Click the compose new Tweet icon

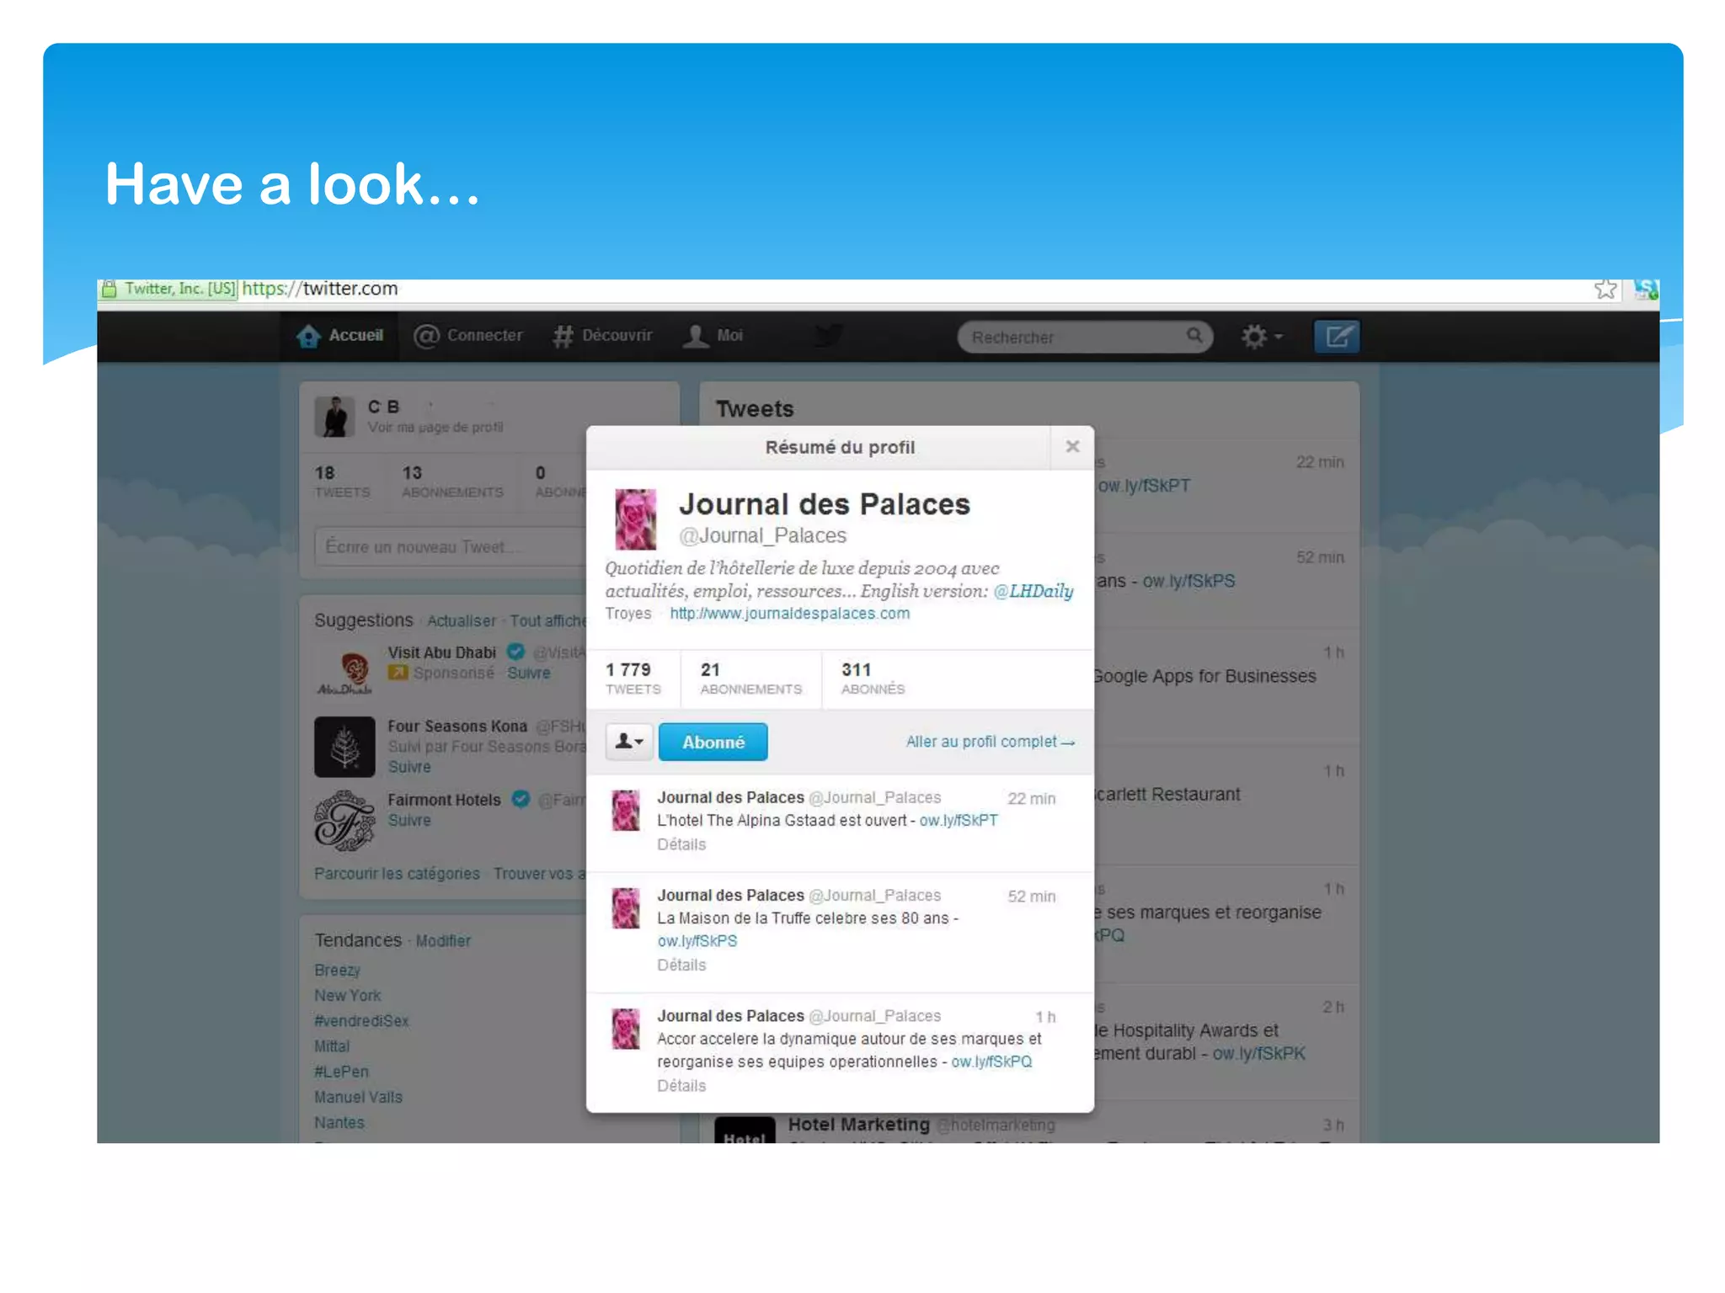click(1337, 337)
